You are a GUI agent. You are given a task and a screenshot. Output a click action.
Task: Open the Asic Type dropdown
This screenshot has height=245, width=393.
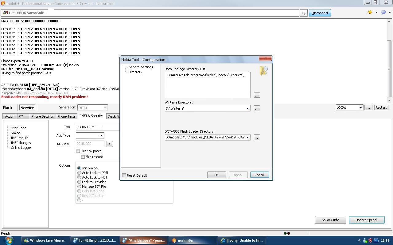101,135
